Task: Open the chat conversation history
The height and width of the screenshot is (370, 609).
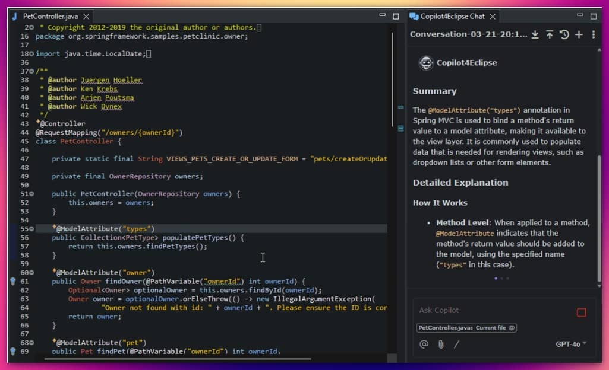Action: 564,34
